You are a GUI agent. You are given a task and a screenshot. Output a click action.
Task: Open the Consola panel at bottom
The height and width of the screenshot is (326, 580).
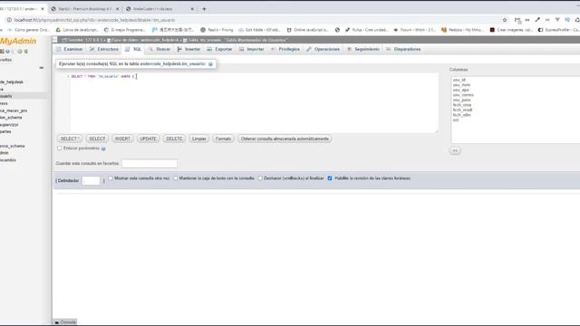(65, 322)
